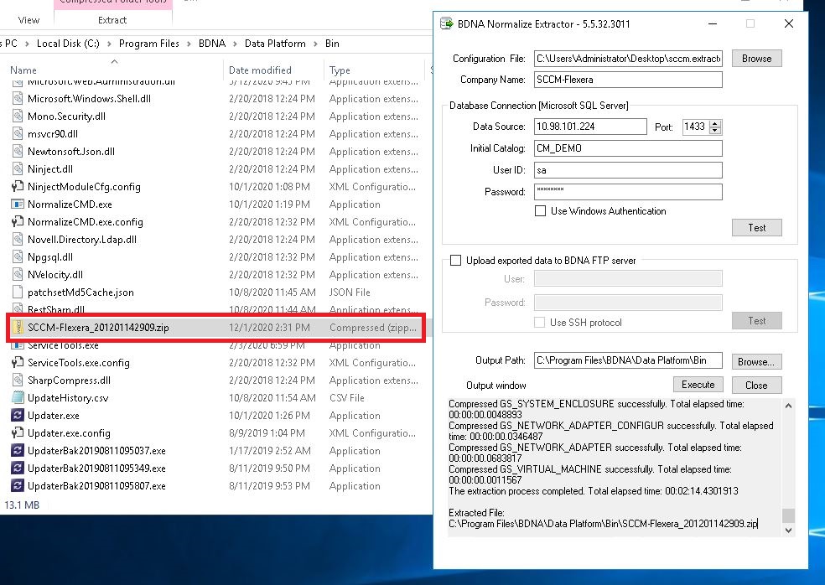Click the UpdaterBak20190811095807.exe icon
This screenshot has width=825, height=585.
point(18,485)
